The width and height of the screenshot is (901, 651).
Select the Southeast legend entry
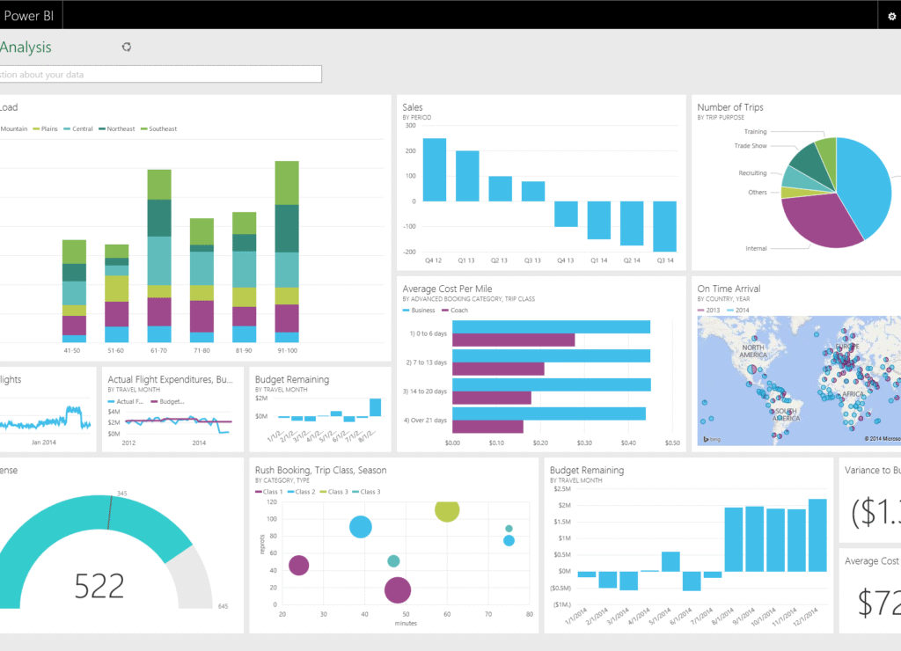coord(159,128)
